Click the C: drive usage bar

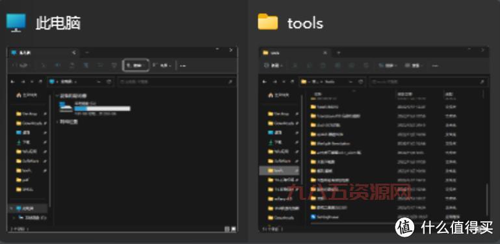point(102,109)
